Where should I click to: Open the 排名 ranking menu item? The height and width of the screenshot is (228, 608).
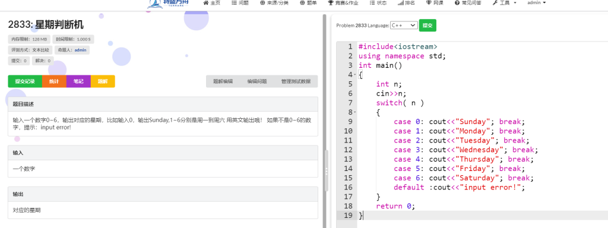[406, 3]
